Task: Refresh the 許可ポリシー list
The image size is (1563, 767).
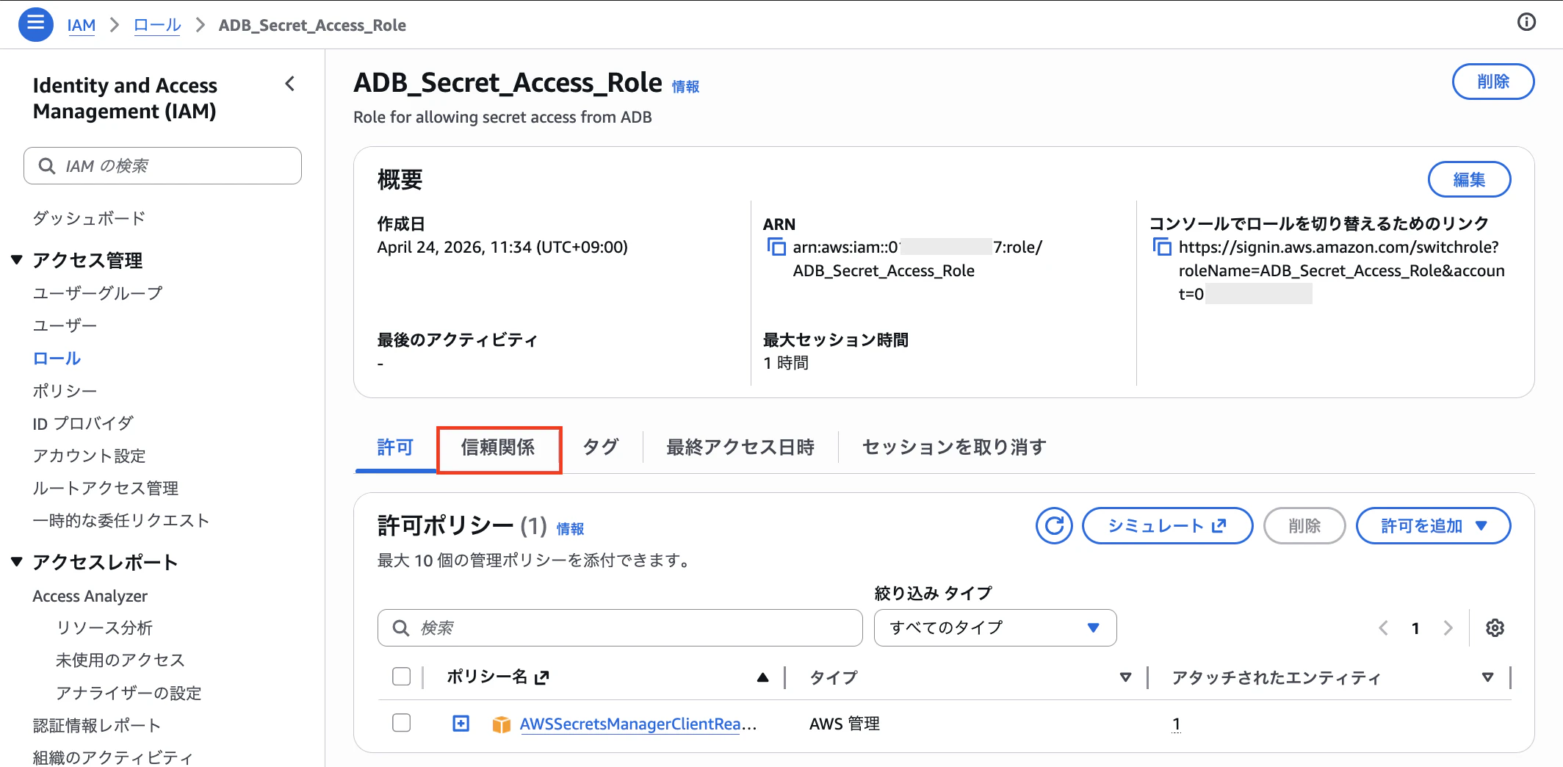Action: [1054, 525]
